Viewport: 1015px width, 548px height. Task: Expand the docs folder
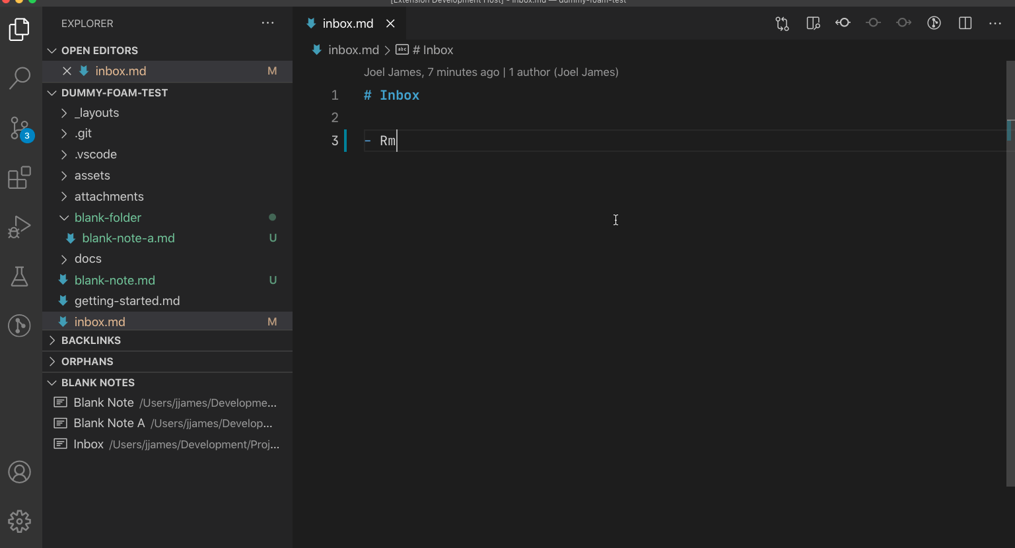click(168, 259)
